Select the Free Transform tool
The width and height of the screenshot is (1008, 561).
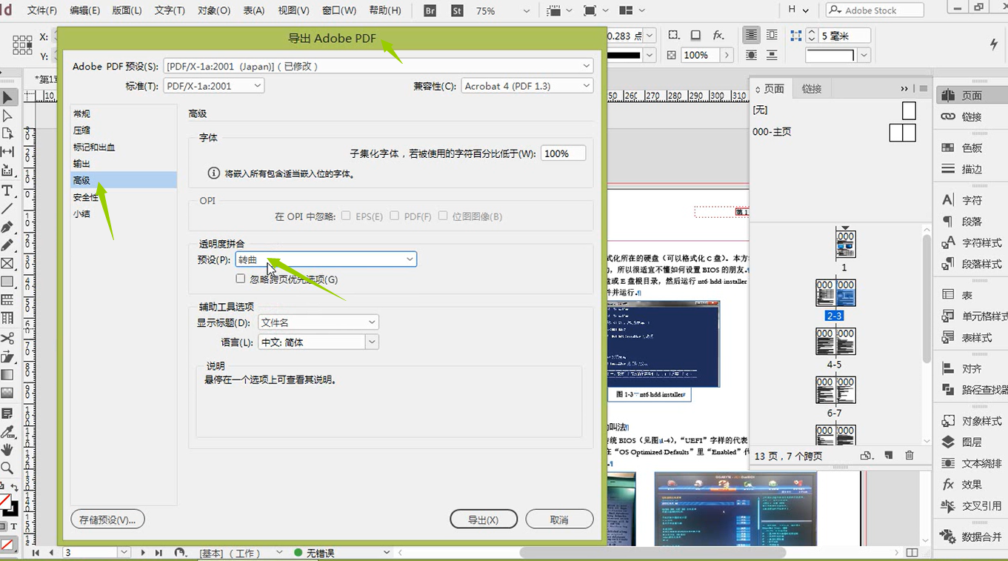coord(7,356)
